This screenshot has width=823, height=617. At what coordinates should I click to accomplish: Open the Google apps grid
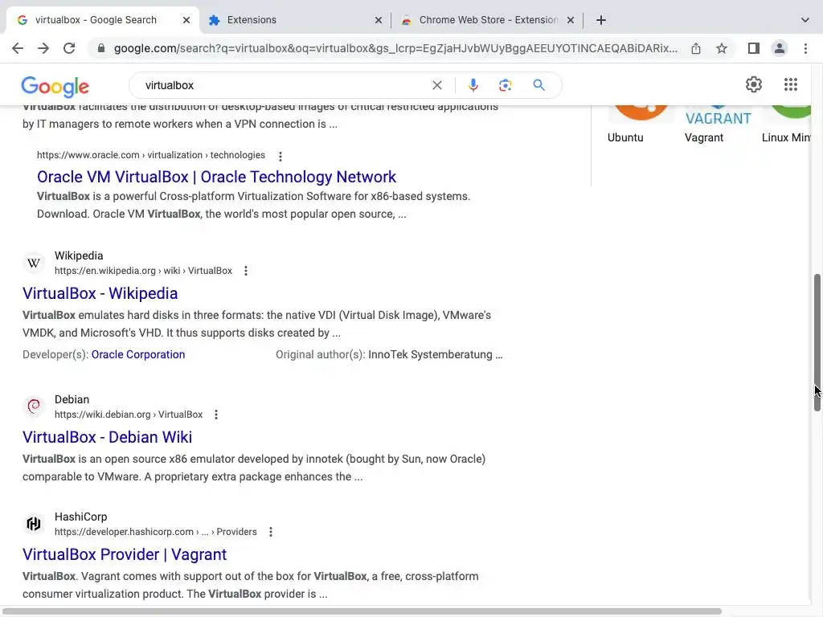[791, 84]
